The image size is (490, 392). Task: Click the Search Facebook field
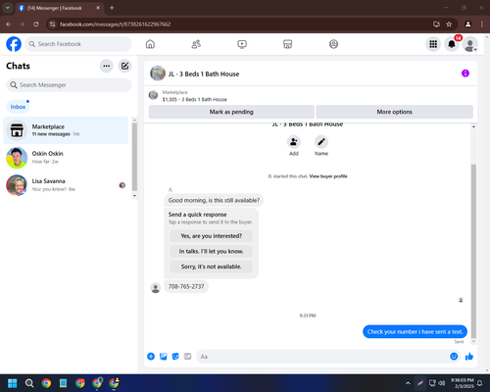pyautogui.click(x=78, y=44)
